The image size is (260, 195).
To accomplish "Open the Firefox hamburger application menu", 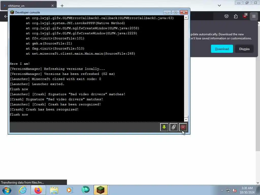I will (254, 16).
